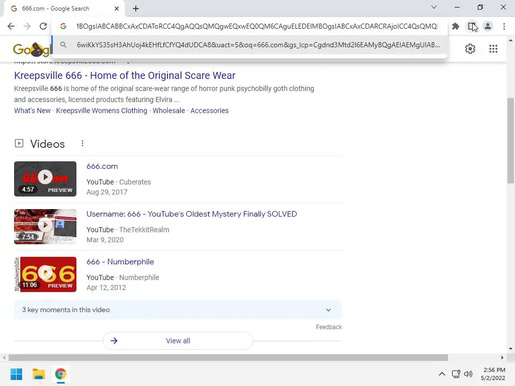
Task: Click the Google site icon in address bar
Action: pyautogui.click(x=63, y=26)
